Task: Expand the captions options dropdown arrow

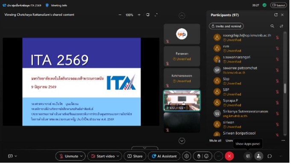Action: point(16,156)
